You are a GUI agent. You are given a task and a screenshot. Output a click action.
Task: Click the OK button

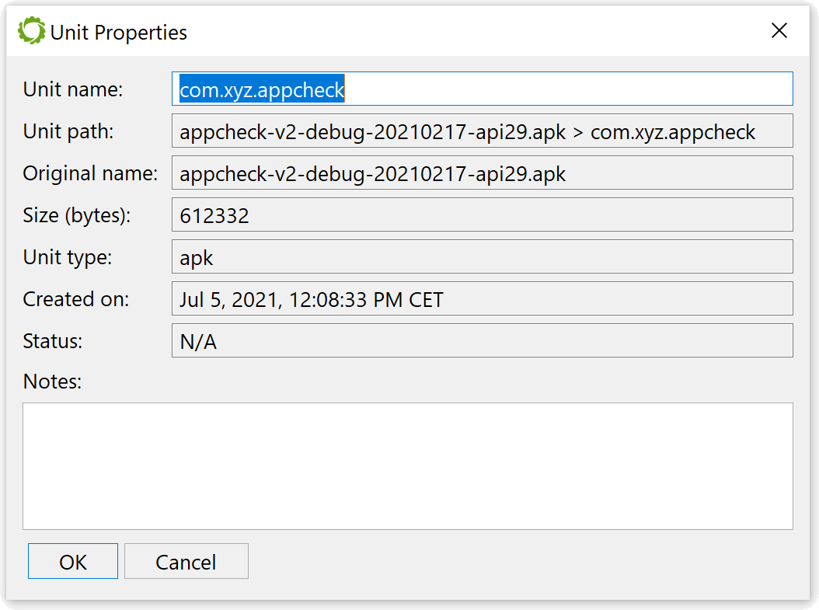72,561
